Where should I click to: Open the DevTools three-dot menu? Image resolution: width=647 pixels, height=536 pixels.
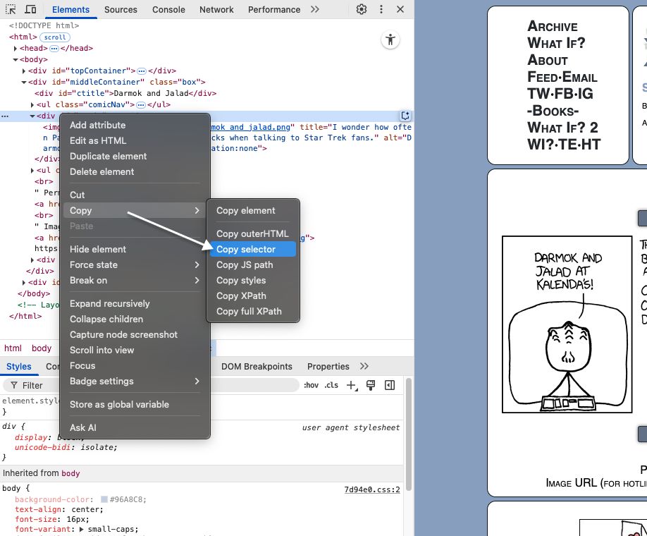click(381, 9)
